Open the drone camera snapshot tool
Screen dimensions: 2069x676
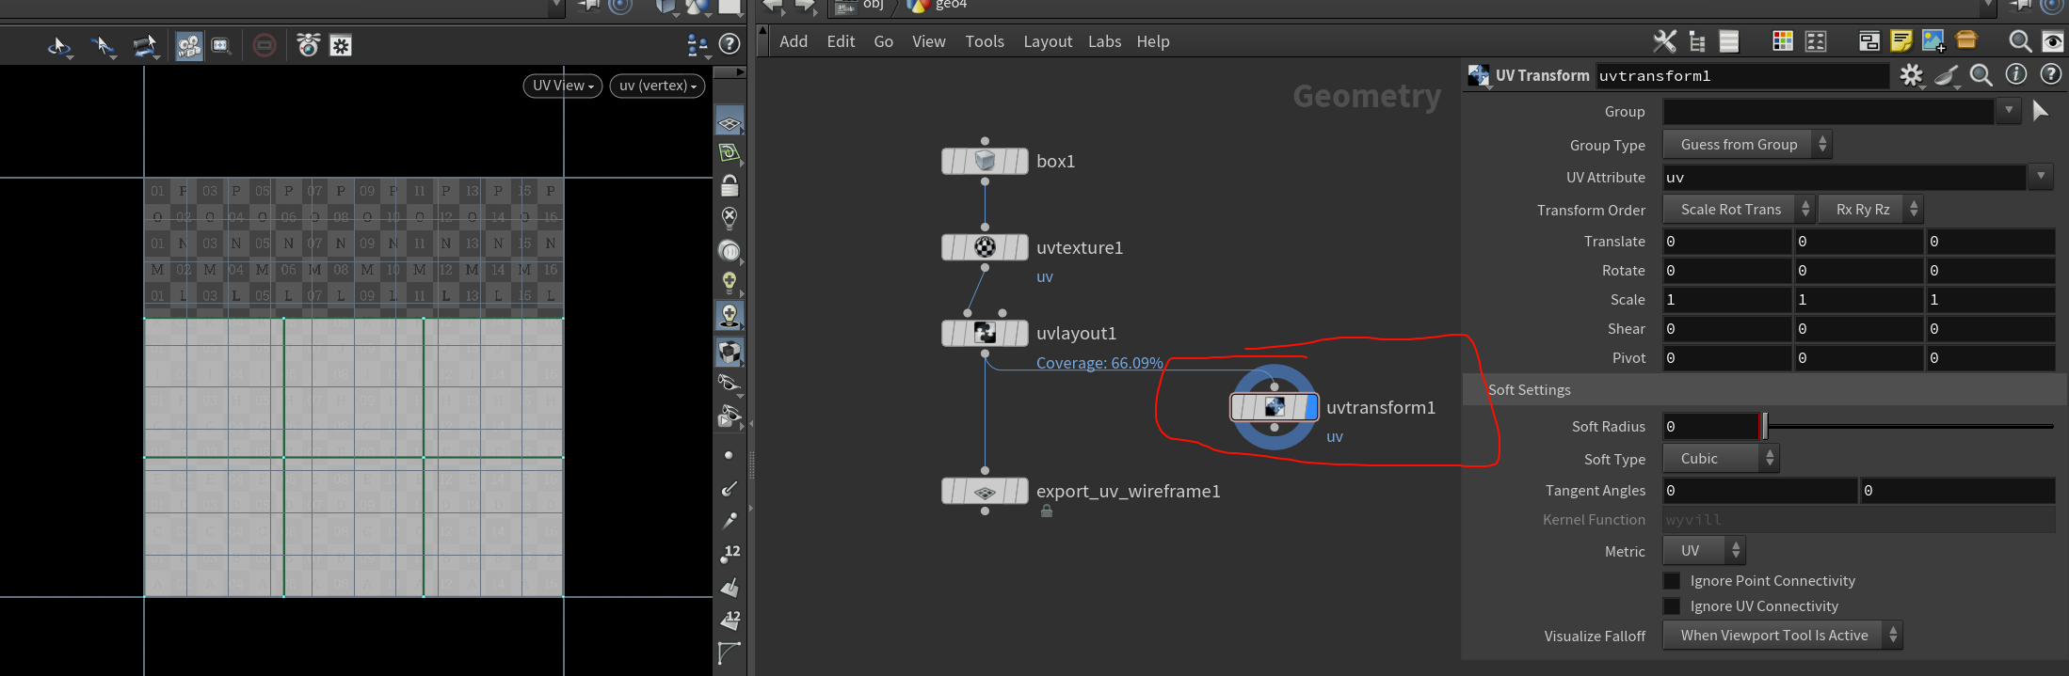click(x=308, y=45)
